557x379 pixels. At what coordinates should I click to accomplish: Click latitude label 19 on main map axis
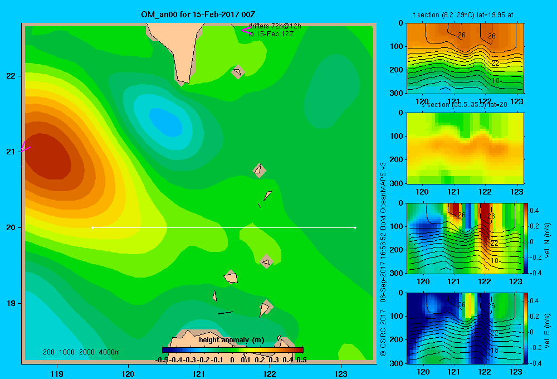pos(11,303)
